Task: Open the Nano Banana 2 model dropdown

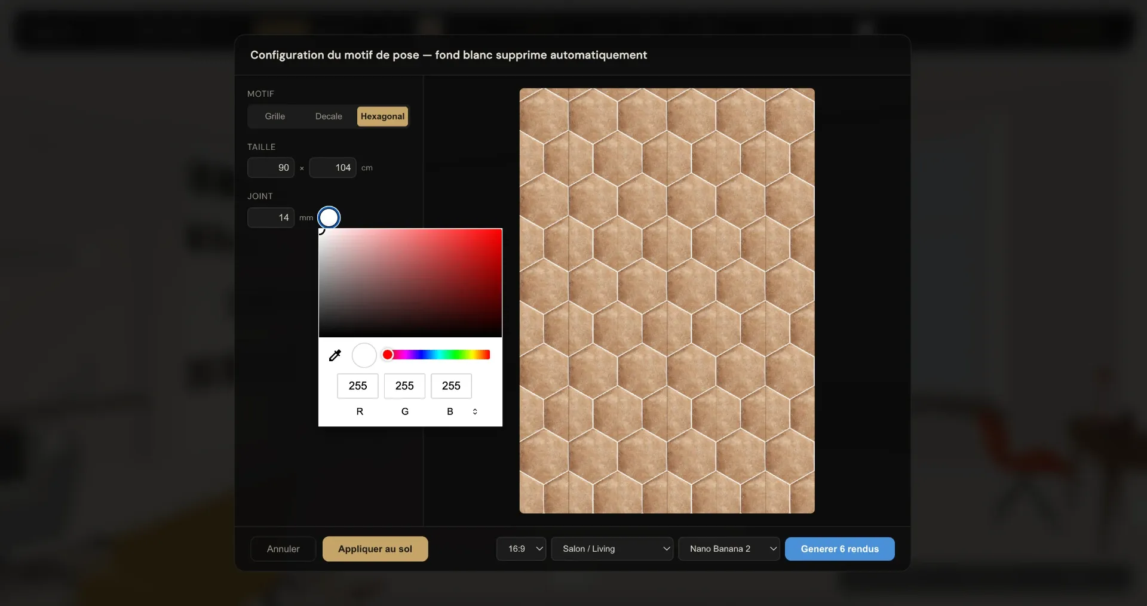Action: [729, 549]
